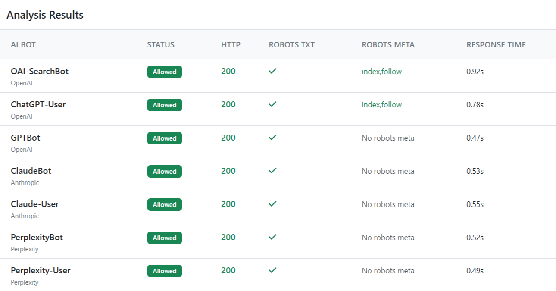Click the robots.txt checkmark for GPTBot
Image resolution: width=556 pixels, height=291 pixels.
click(272, 138)
